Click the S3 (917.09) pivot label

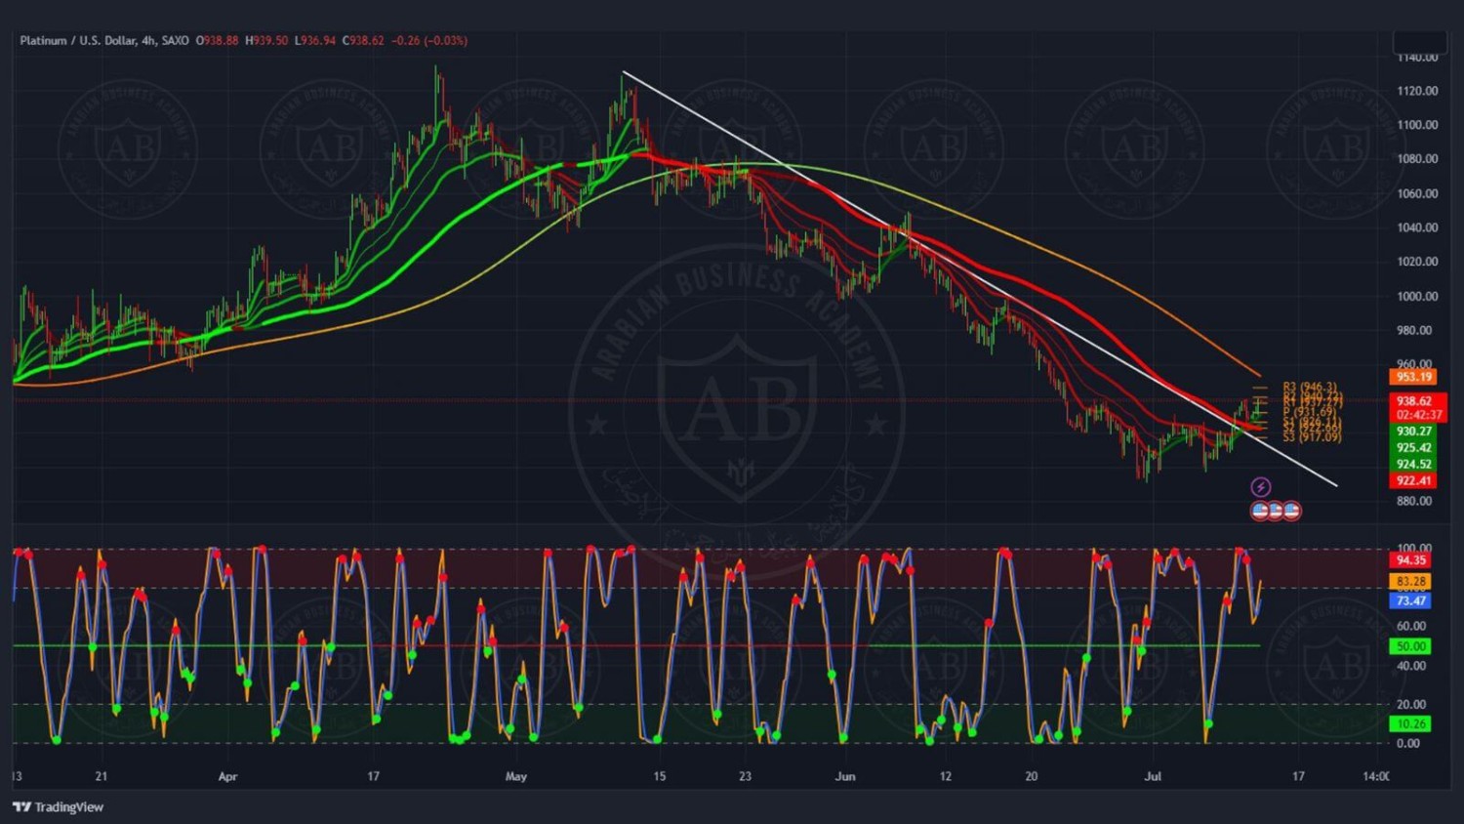click(x=1312, y=437)
